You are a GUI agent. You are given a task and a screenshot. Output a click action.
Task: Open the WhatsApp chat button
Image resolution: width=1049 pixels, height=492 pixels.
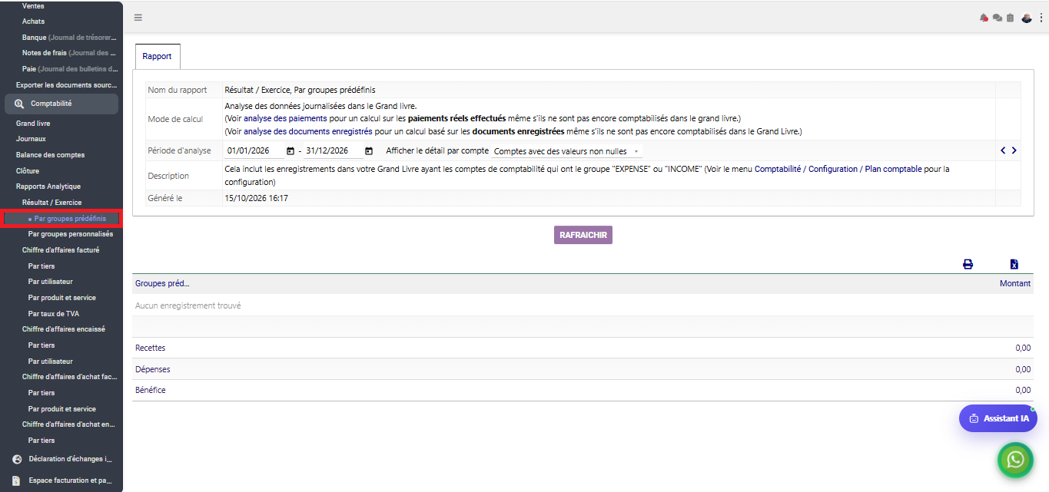1015,460
